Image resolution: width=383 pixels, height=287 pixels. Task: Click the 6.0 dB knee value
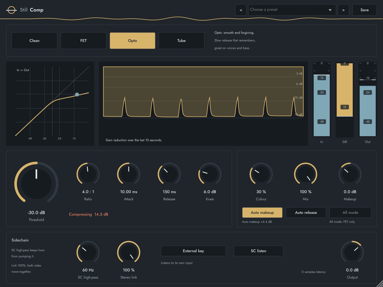(210, 192)
